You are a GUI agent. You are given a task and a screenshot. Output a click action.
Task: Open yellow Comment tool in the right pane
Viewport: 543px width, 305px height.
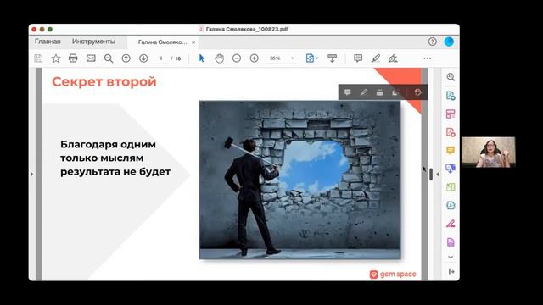(x=451, y=151)
